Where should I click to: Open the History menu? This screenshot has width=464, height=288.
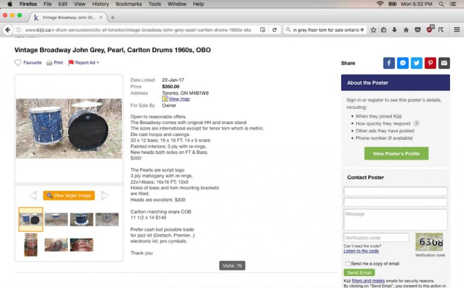(x=100, y=4)
